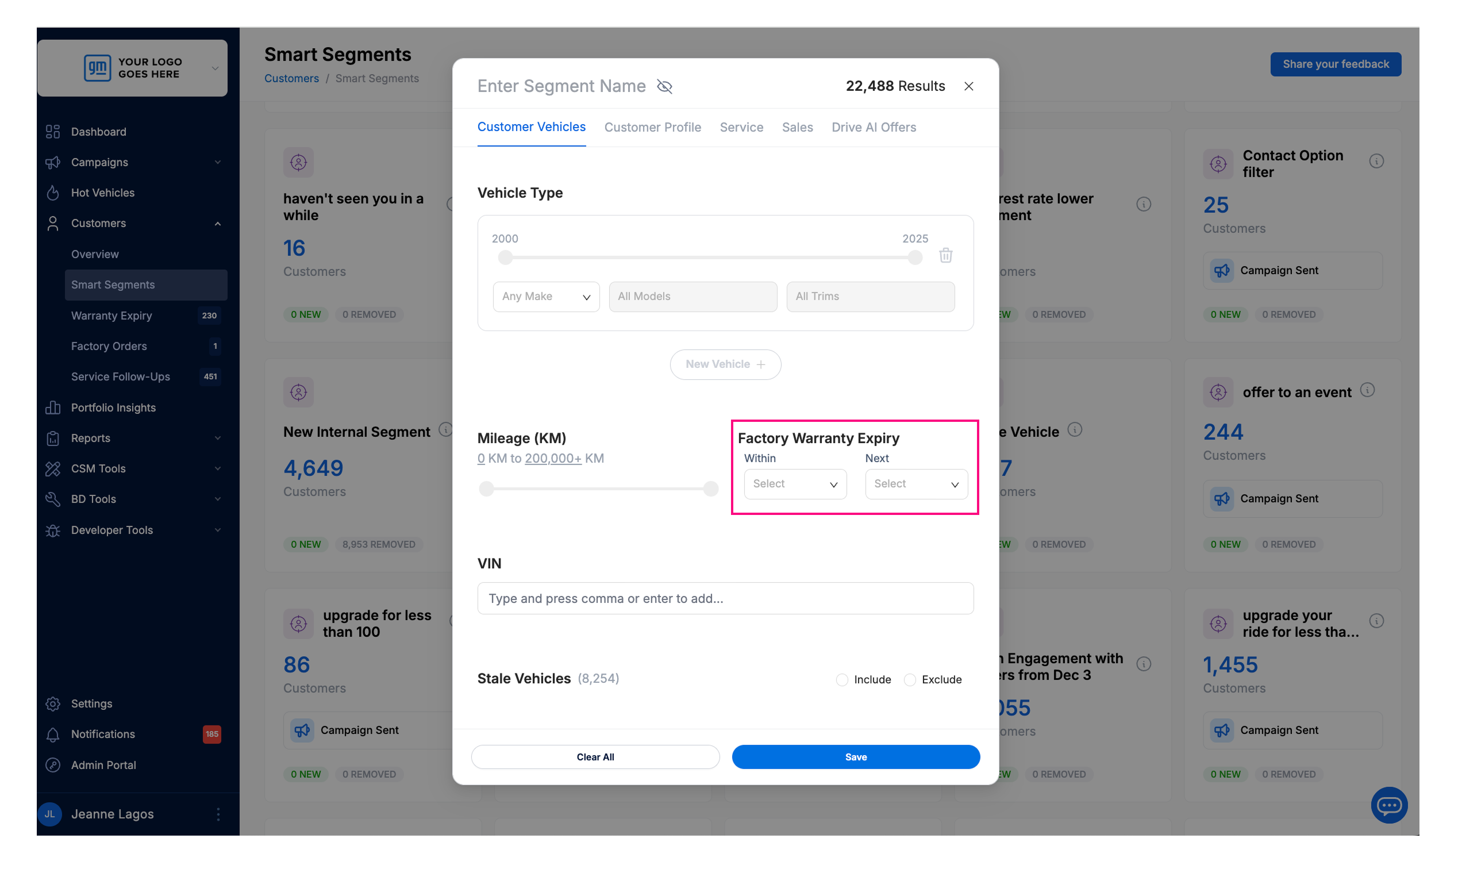Image resolution: width=1462 pixels, height=869 pixels.
Task: Click info icon beside Contact Option filter
Action: pyautogui.click(x=1376, y=161)
